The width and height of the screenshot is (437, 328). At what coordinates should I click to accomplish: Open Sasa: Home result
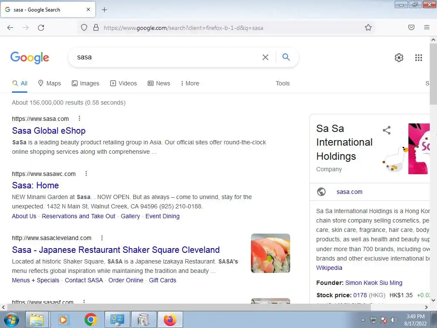(35, 185)
